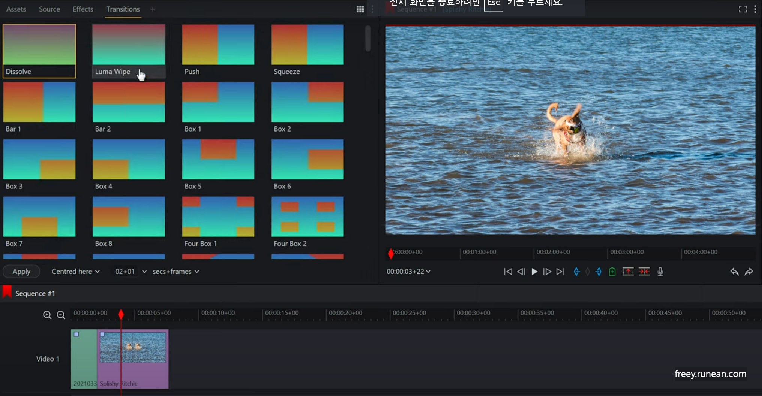Screen dimensions: 762x396
Task: Switch transitions panel to tile view icon
Action: (x=360, y=9)
